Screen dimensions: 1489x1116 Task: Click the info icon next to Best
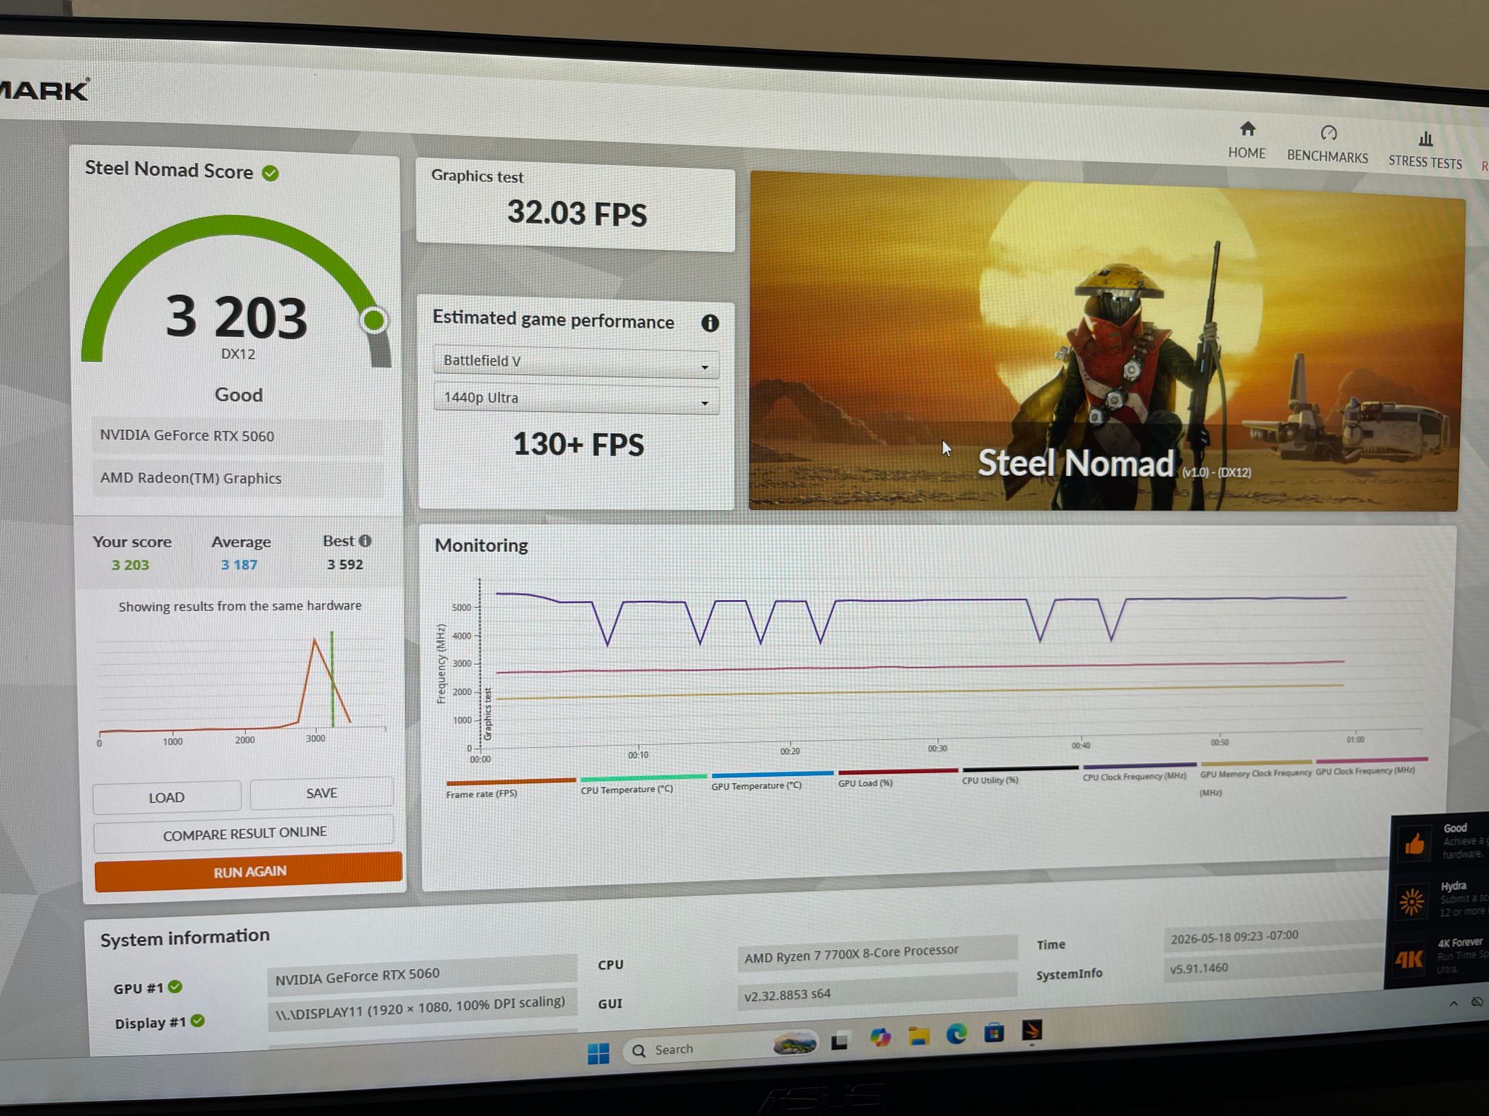pos(365,541)
